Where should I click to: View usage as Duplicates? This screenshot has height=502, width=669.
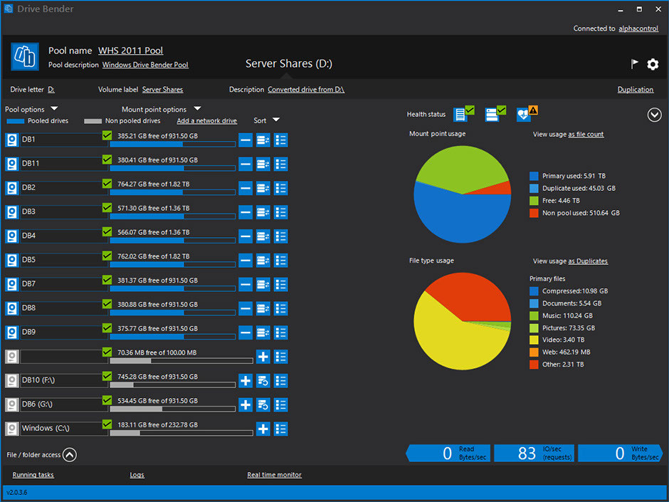(x=588, y=261)
